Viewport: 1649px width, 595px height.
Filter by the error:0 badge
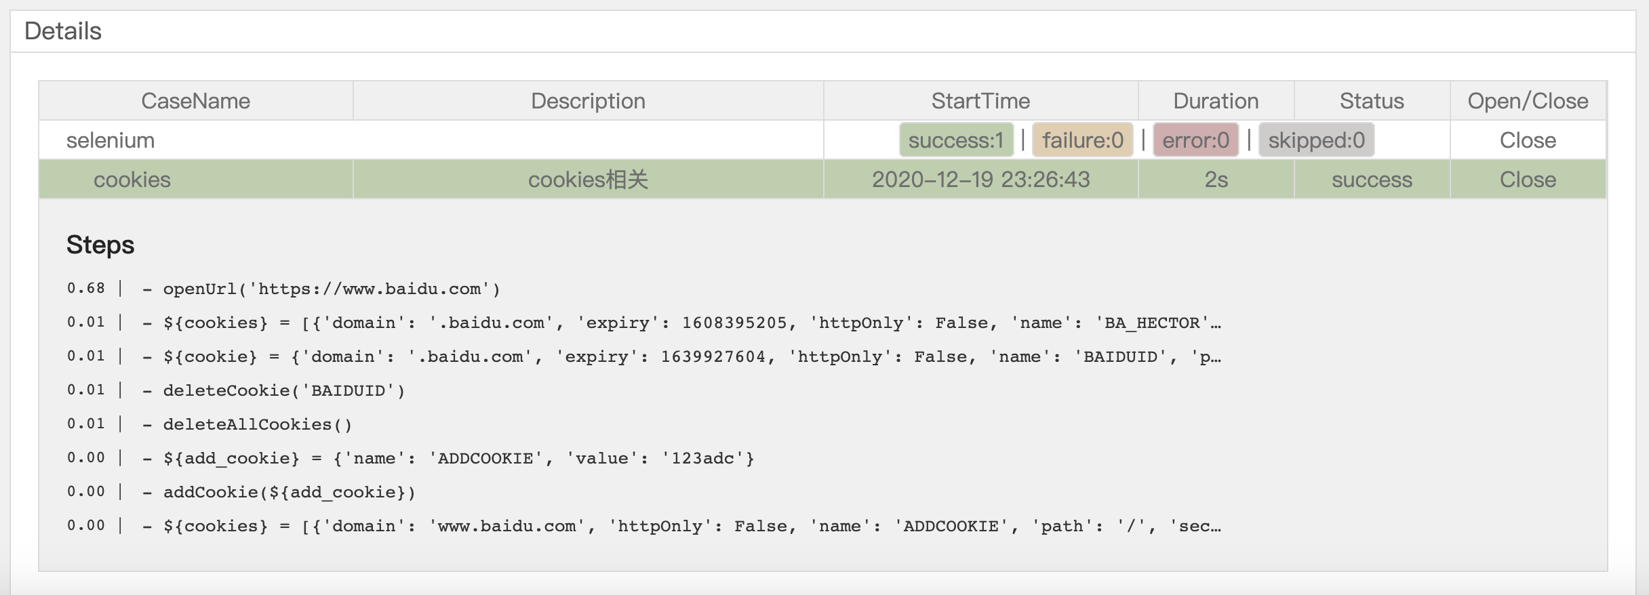1195,140
